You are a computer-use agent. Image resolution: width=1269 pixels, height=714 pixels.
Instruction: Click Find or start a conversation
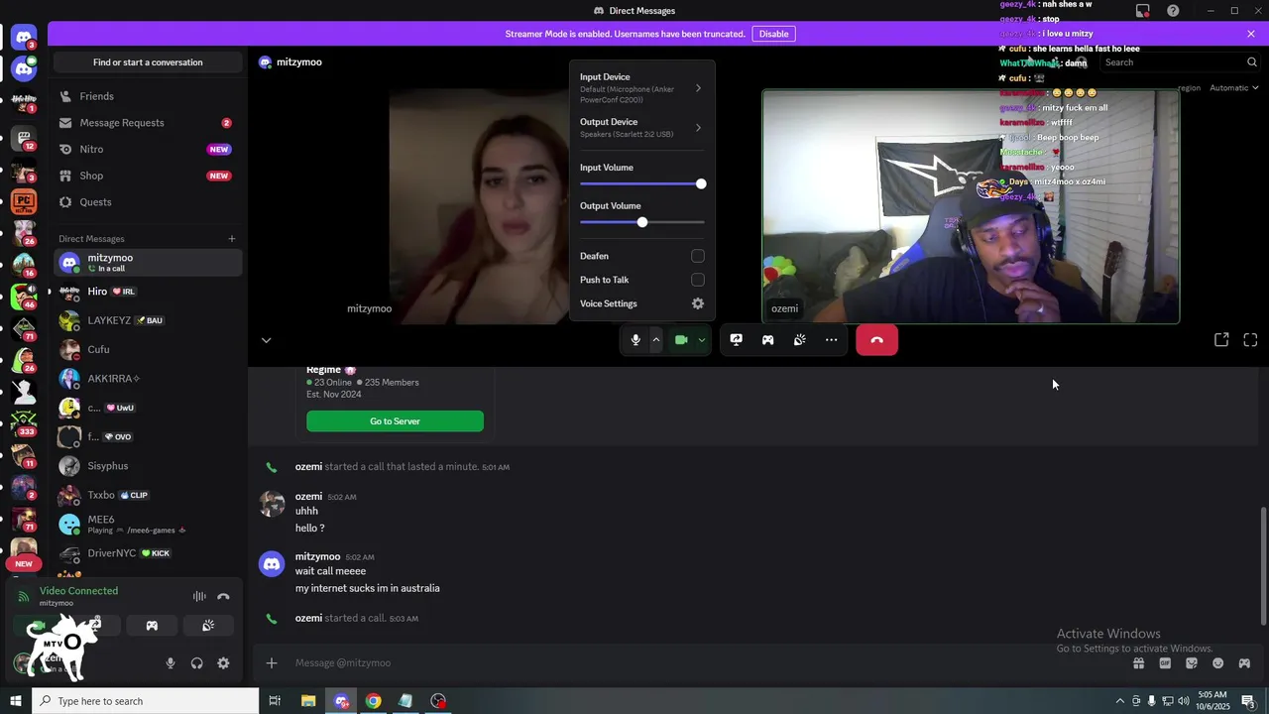coord(148,62)
